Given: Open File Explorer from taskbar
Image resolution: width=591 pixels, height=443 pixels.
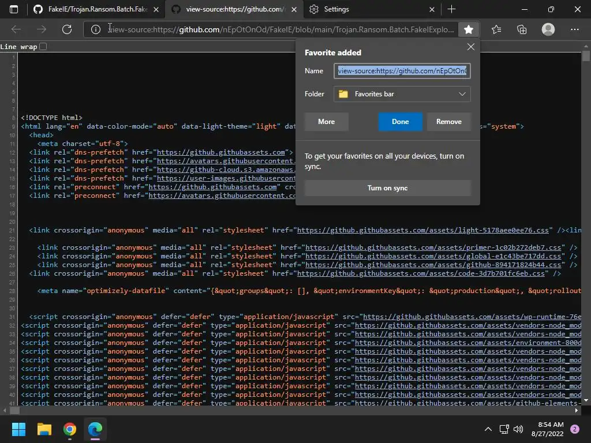Looking at the screenshot, I should click(x=44, y=429).
